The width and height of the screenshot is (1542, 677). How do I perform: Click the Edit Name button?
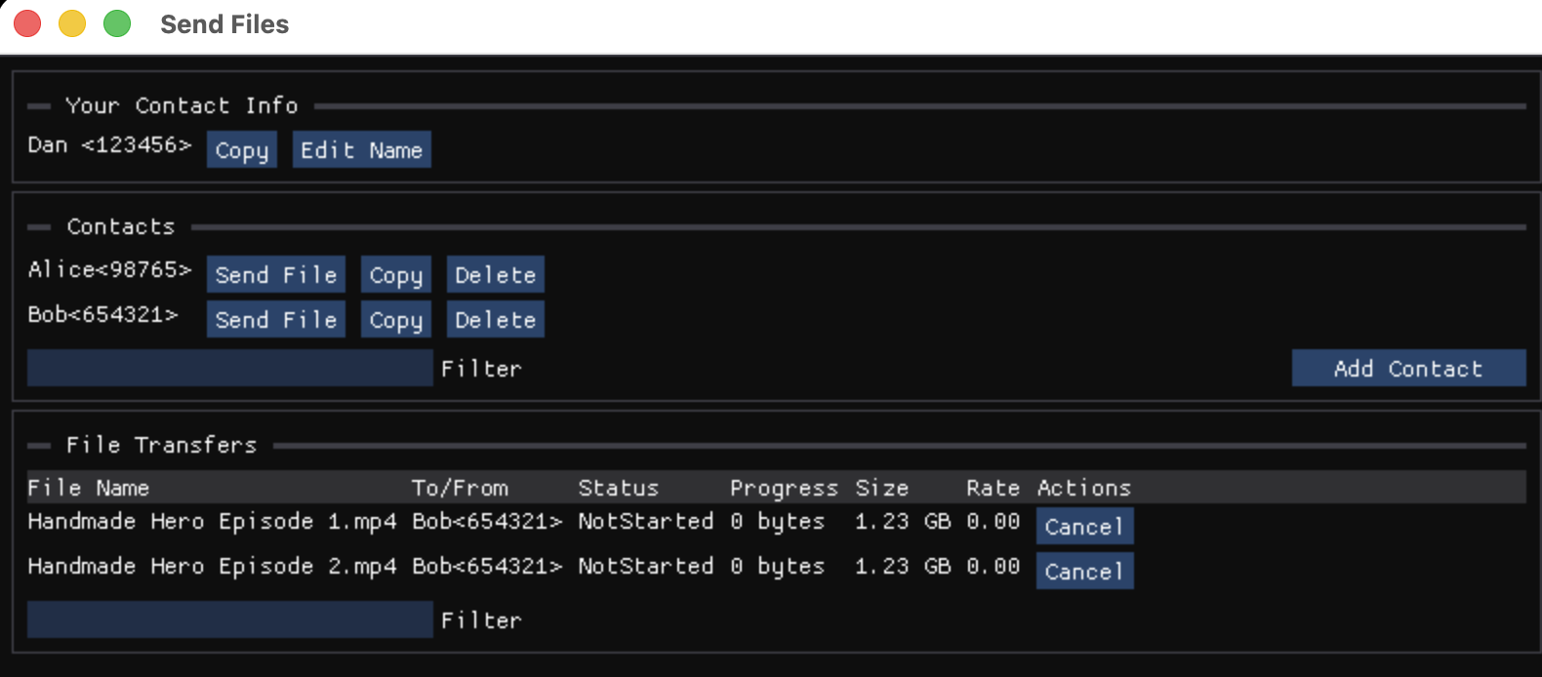[x=361, y=150]
